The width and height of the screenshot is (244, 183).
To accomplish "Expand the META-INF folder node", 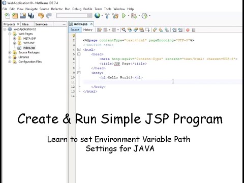I will [15, 39].
